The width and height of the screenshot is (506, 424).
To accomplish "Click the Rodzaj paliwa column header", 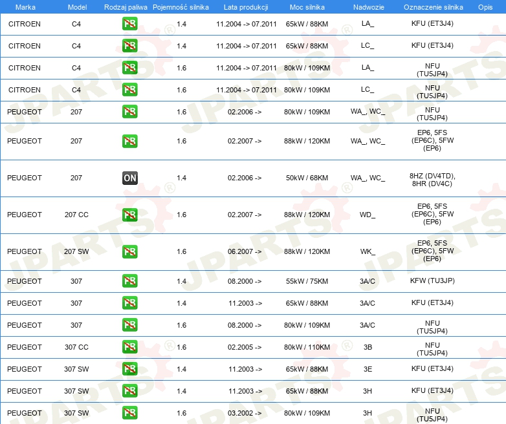I will point(126,7).
